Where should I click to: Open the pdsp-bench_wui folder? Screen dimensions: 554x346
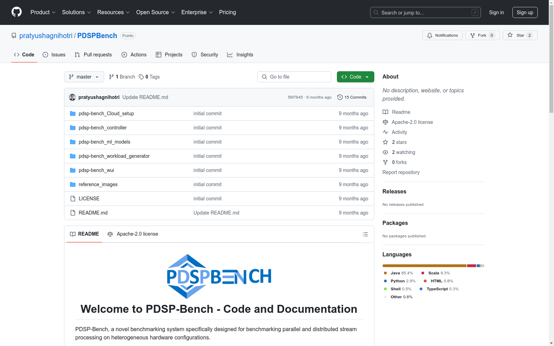96,170
